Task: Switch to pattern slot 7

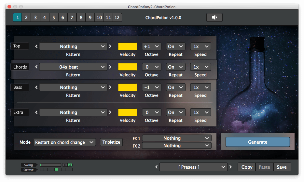Action: (72, 18)
